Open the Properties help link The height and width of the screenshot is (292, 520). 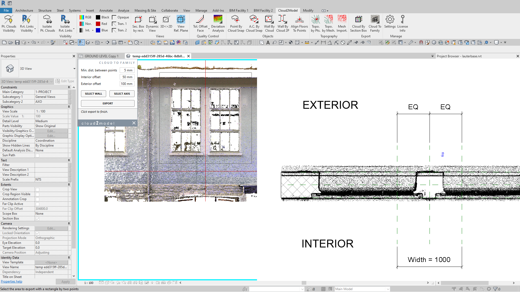coord(11,281)
